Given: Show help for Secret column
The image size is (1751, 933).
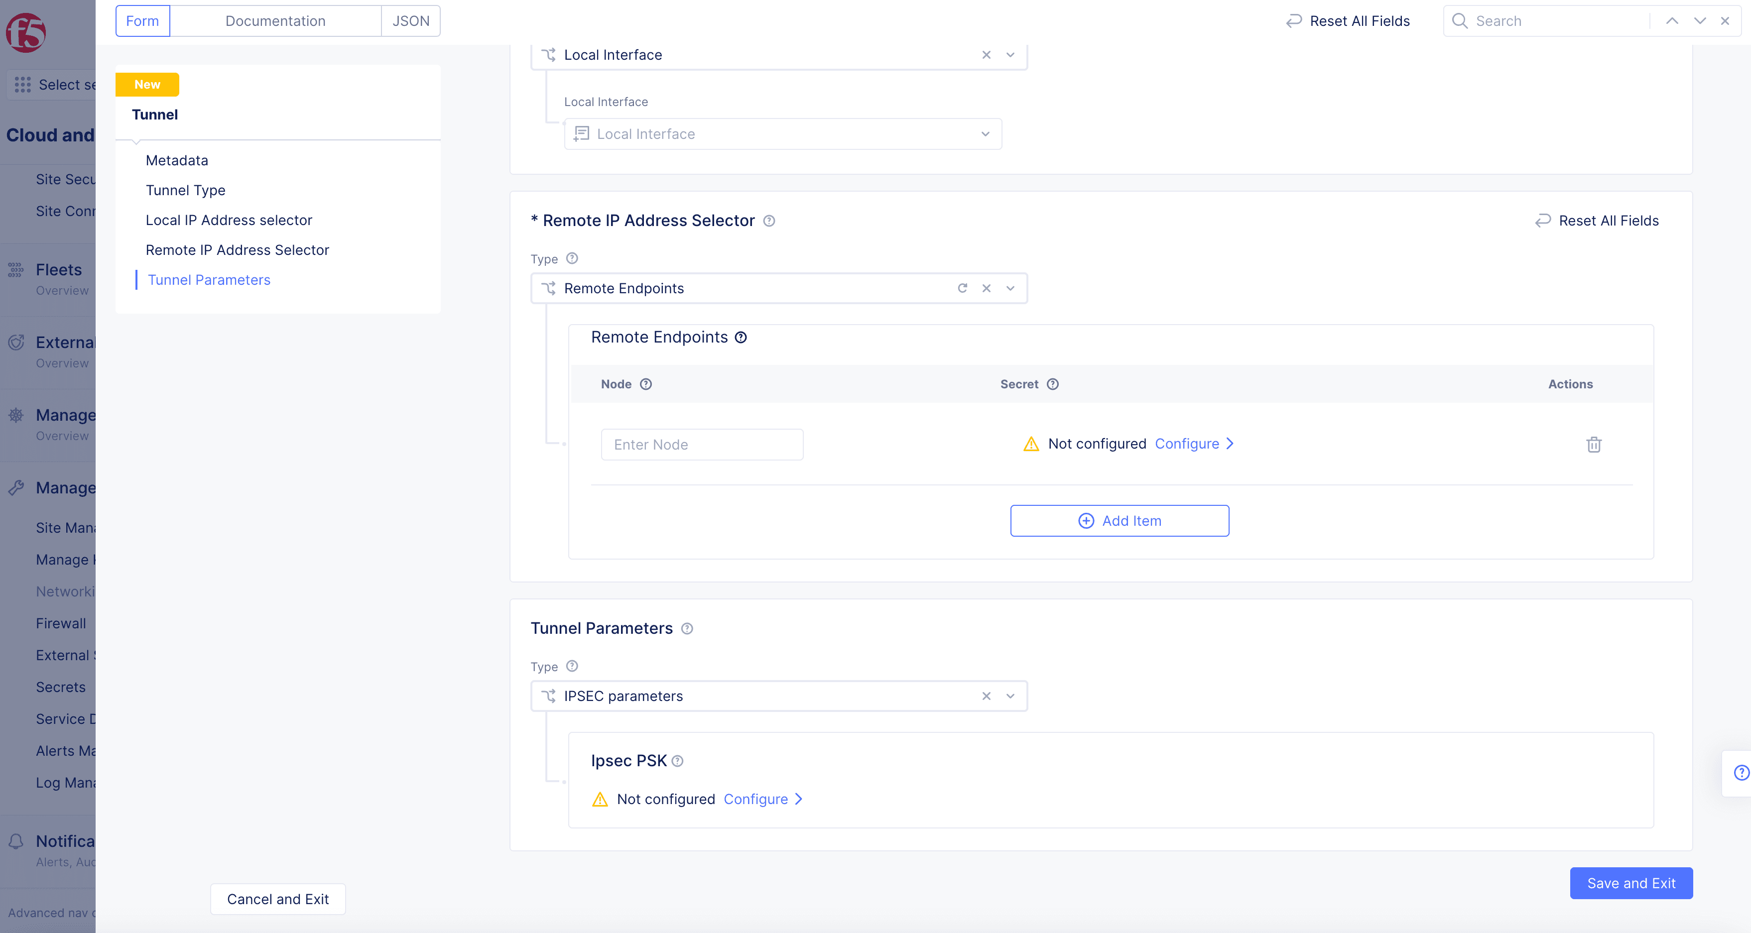Looking at the screenshot, I should 1052,384.
